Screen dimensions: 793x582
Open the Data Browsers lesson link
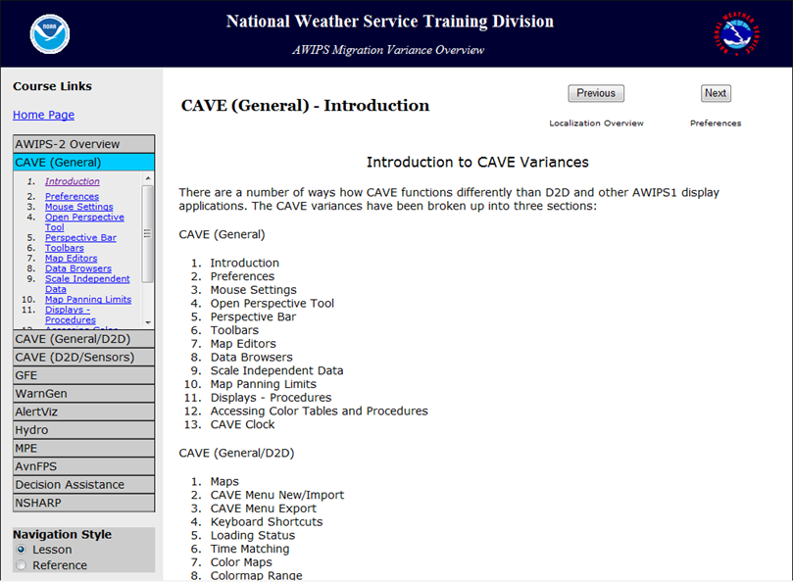click(78, 268)
